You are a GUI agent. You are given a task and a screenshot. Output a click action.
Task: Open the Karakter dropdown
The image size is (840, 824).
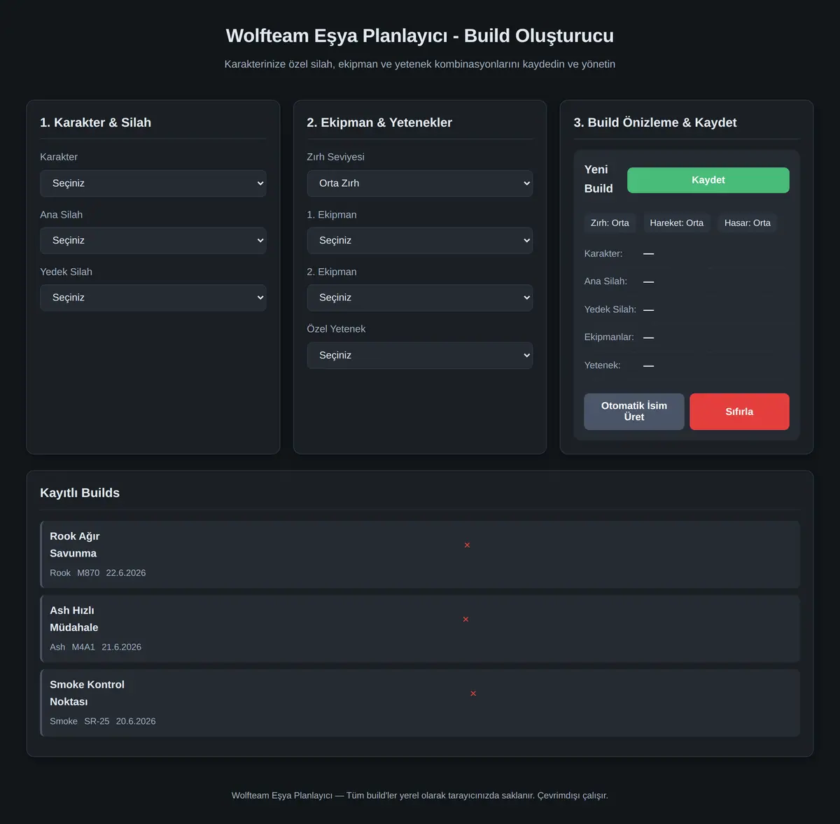pos(153,183)
